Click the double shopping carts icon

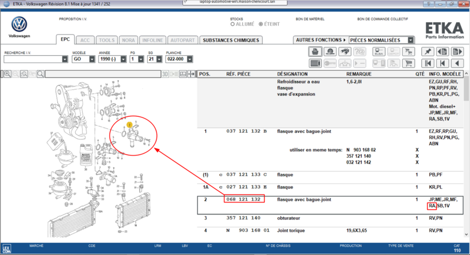point(408,52)
